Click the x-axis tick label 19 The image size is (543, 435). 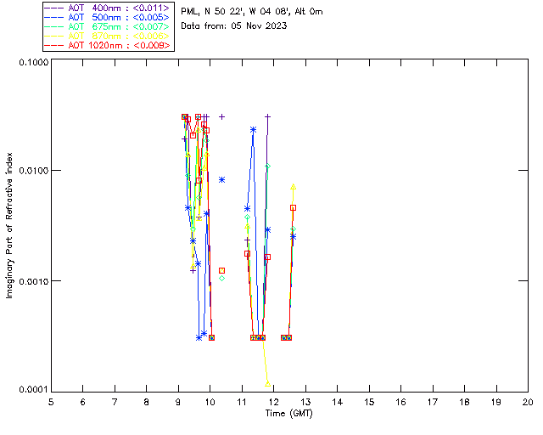(496, 402)
